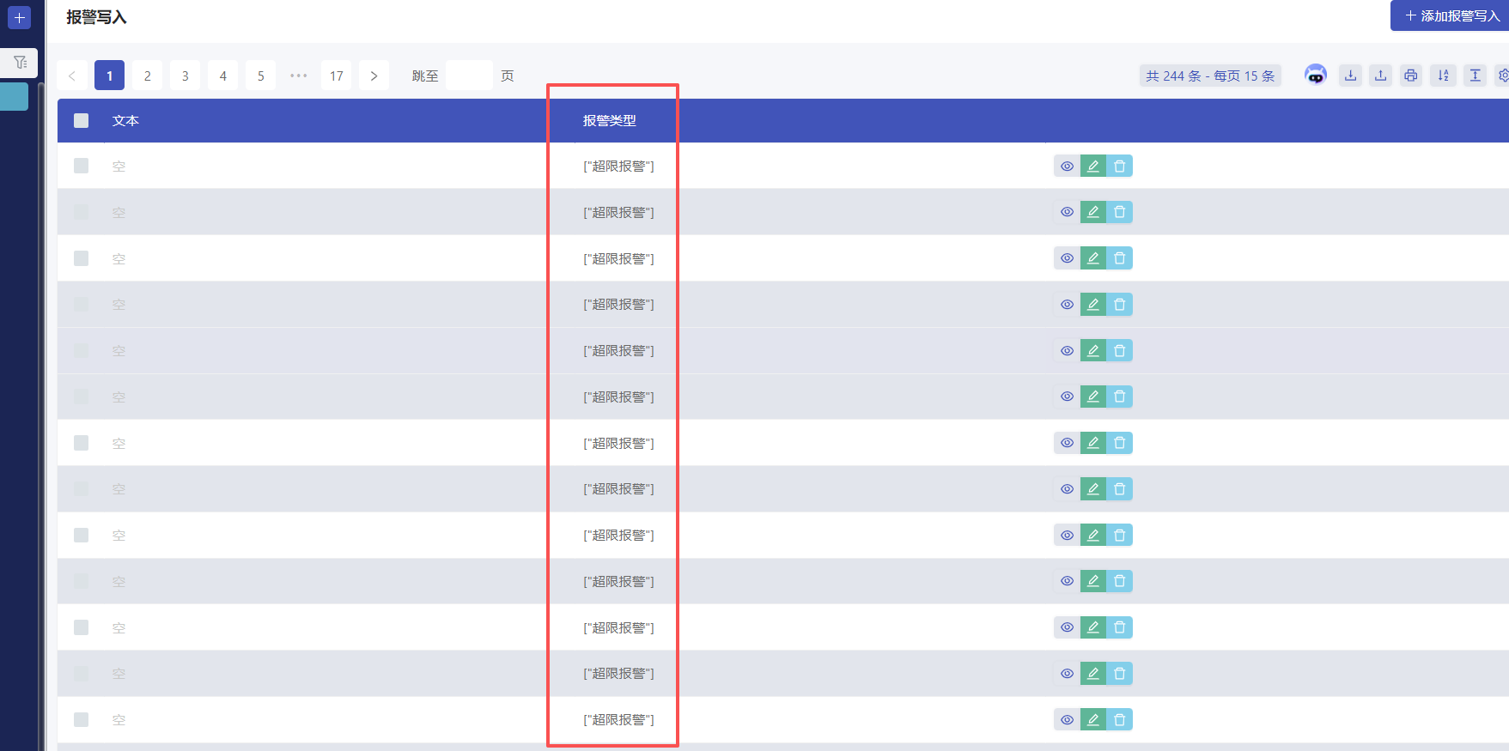
Task: Adjust row height with the line-height icon
Action: 1475,76
